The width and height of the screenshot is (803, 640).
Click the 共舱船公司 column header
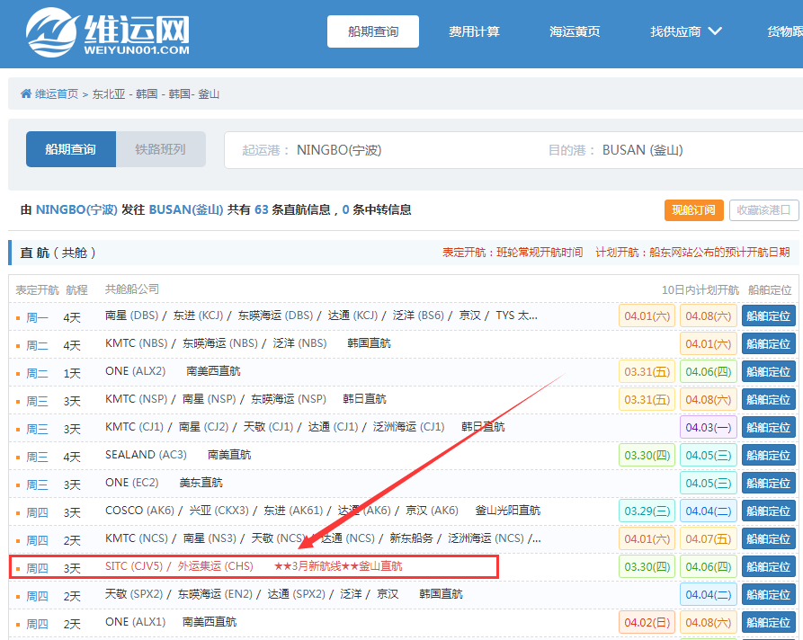pyautogui.click(x=132, y=289)
